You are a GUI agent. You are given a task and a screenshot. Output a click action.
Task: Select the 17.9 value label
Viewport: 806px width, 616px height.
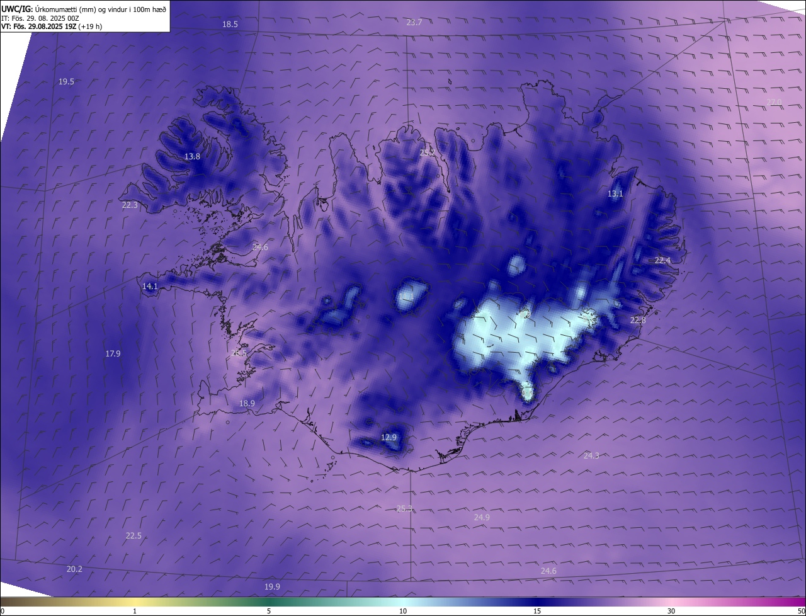click(113, 354)
